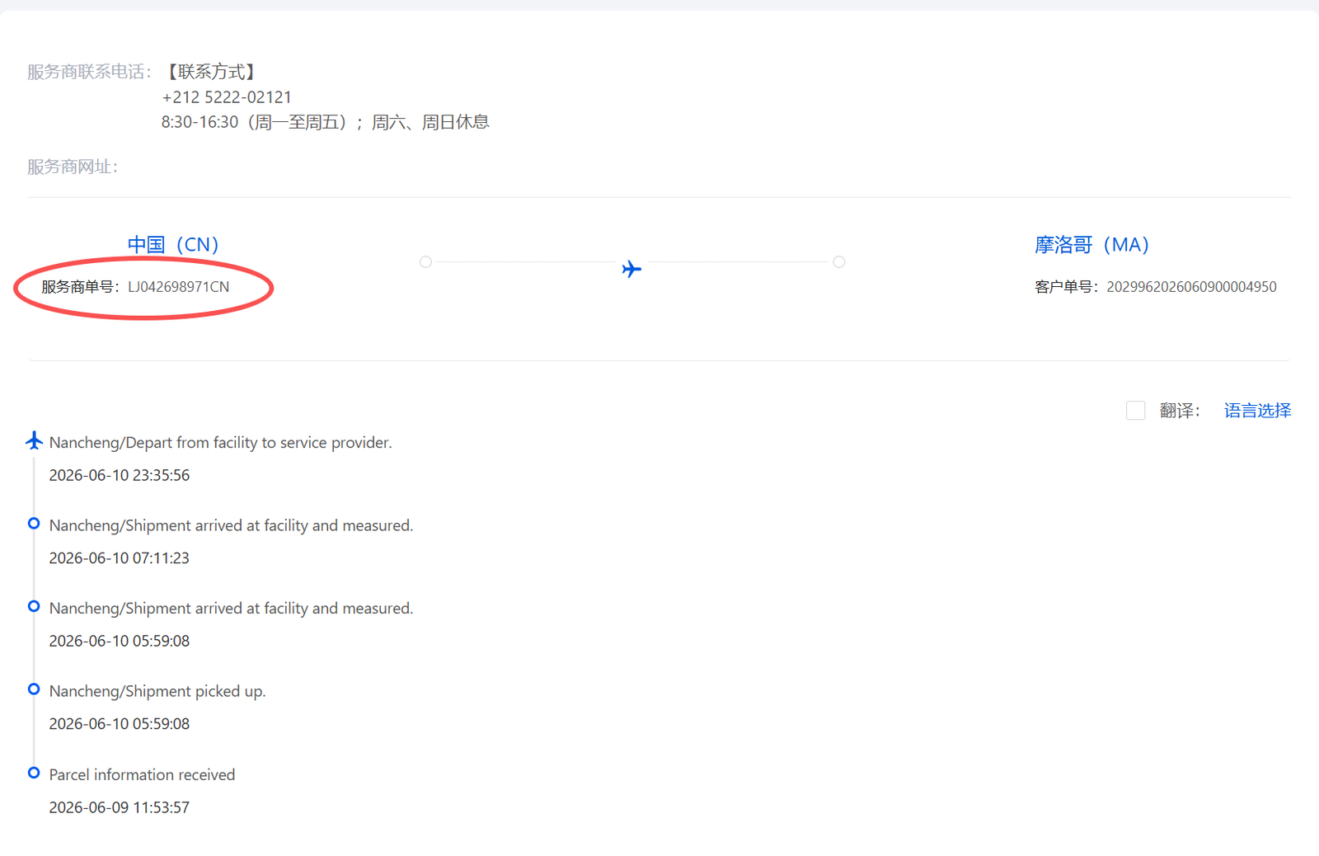Click the marker beside 'Shipment picked up'
1319x856 pixels.
pos(34,689)
